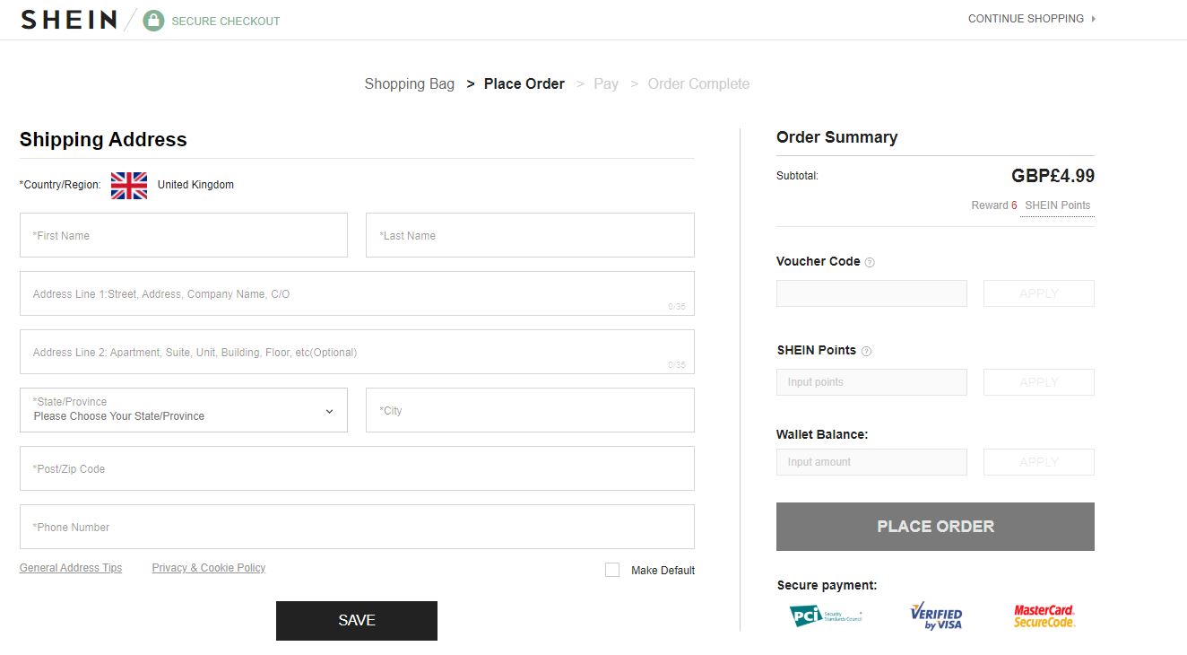Screen dimensions: 1187x655
Task: Tick the Make Default checkbox
Action: point(612,570)
